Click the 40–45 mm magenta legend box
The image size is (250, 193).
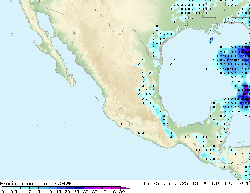click(x=107, y=188)
